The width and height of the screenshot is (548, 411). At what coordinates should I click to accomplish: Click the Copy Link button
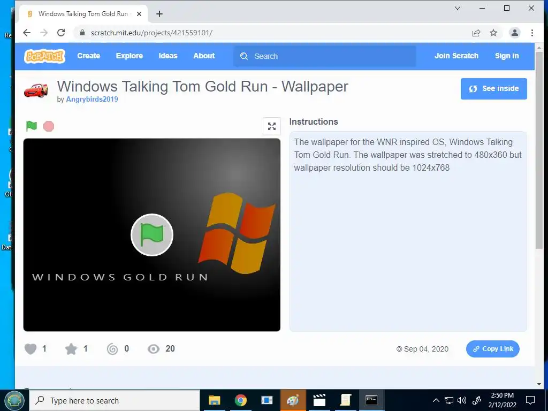pos(493,349)
